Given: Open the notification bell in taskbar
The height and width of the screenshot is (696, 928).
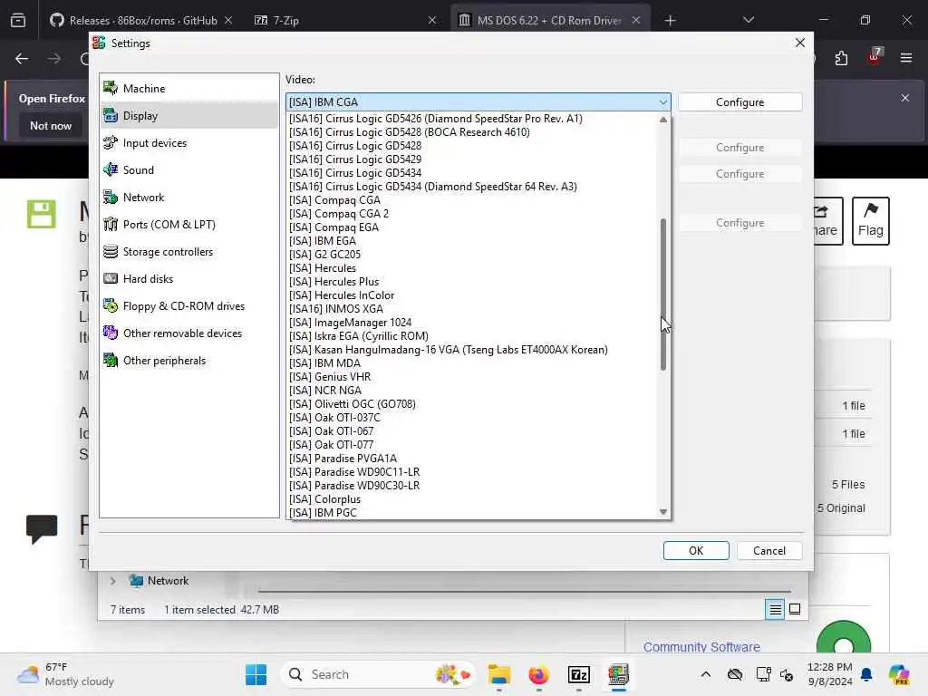Looking at the screenshot, I should point(866,674).
